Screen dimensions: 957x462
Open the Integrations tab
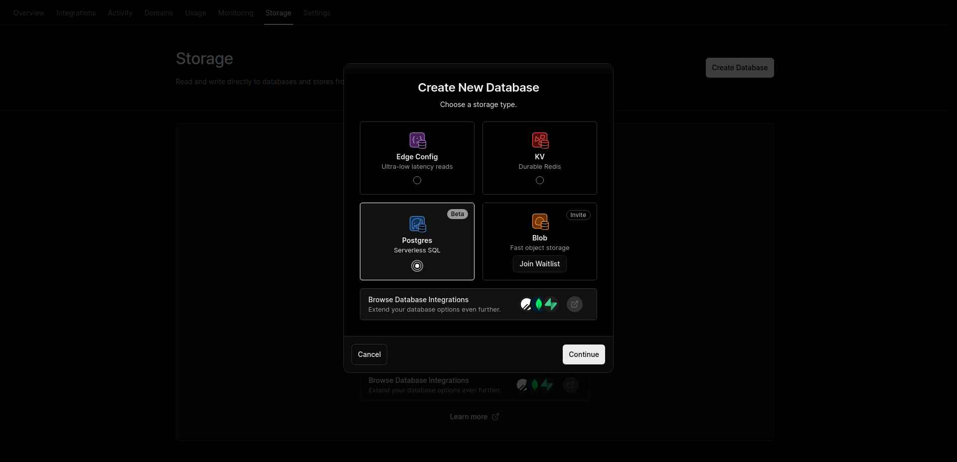(x=76, y=13)
